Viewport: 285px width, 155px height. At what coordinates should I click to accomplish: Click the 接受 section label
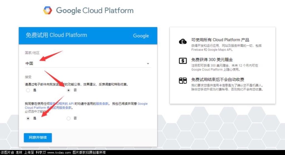coord(28,77)
